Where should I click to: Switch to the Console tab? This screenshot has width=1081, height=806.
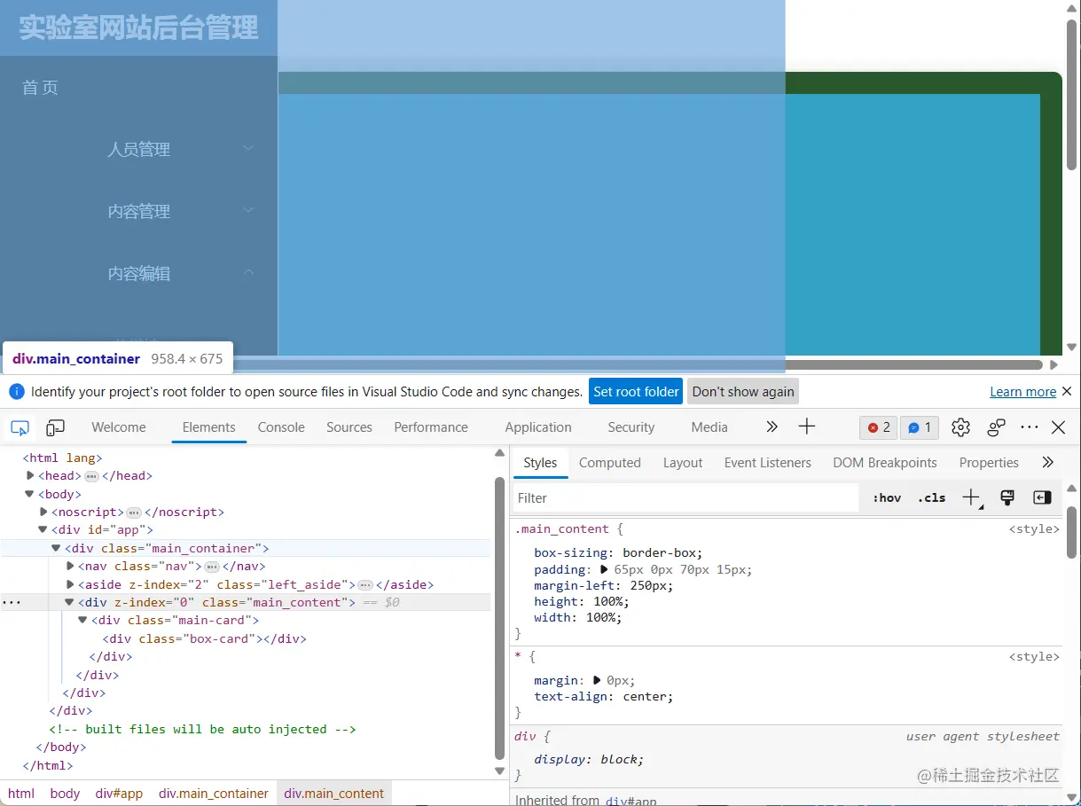pyautogui.click(x=281, y=427)
